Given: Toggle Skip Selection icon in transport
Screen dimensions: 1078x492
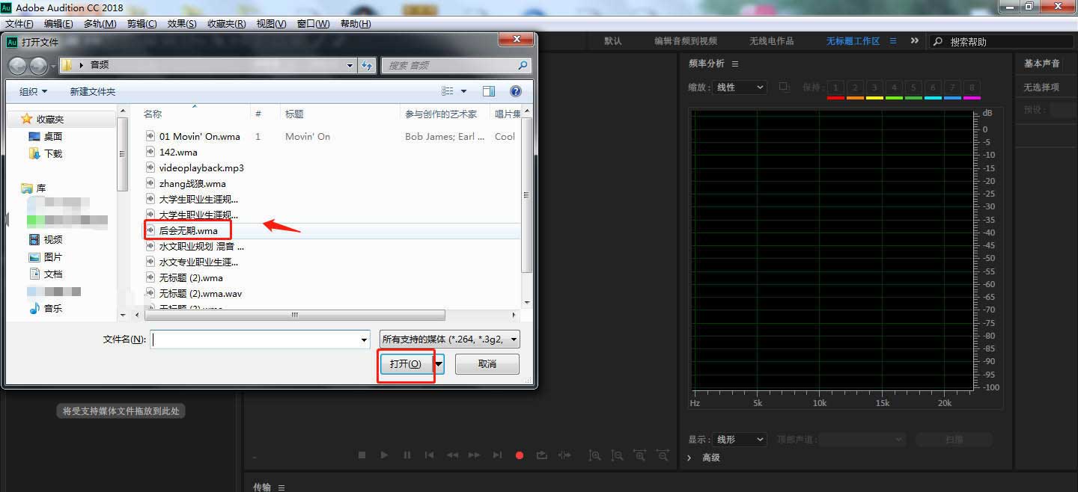Looking at the screenshot, I should pyautogui.click(x=564, y=455).
